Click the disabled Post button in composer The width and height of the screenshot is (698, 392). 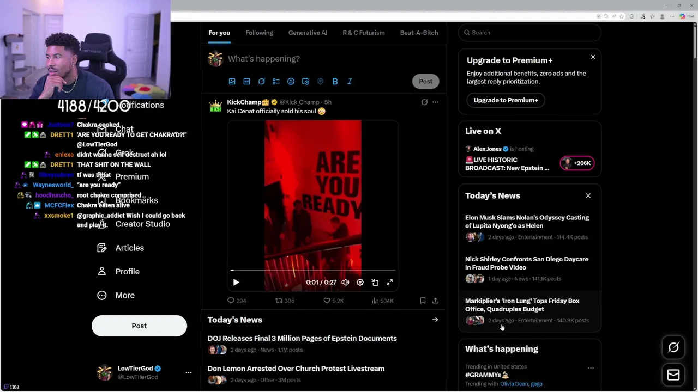point(425,82)
